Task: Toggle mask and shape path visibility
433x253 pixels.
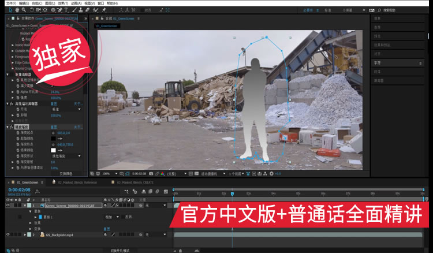Action: tap(128, 174)
